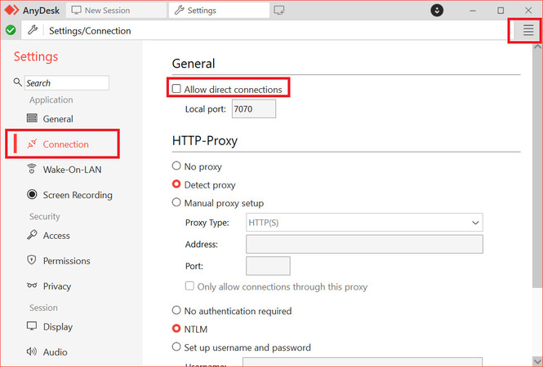This screenshot has height=367, width=543.
Task: Maximize the AnyDesk window
Action: (x=501, y=11)
